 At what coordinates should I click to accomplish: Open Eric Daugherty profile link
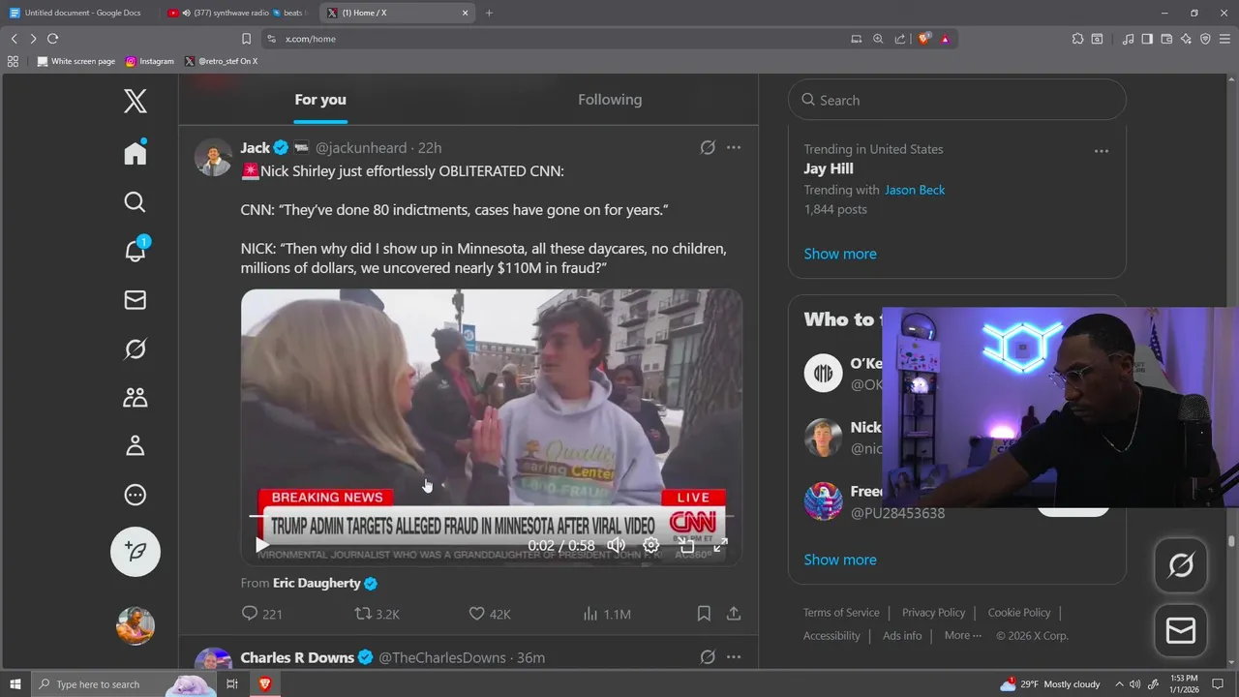[317, 583]
